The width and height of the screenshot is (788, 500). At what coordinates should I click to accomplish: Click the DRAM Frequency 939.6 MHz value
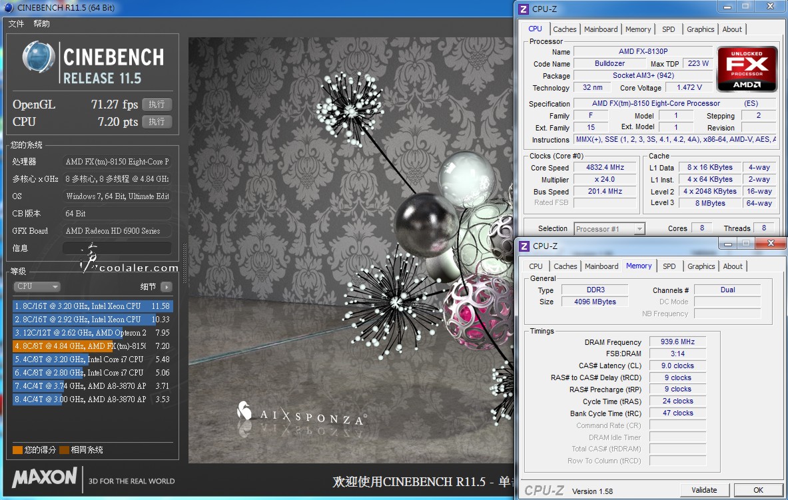(x=677, y=342)
